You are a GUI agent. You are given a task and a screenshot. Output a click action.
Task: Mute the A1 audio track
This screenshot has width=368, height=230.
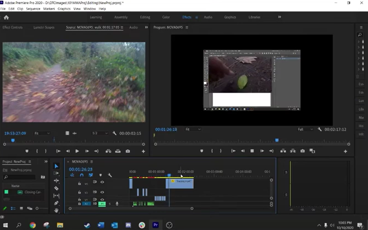tap(102, 204)
